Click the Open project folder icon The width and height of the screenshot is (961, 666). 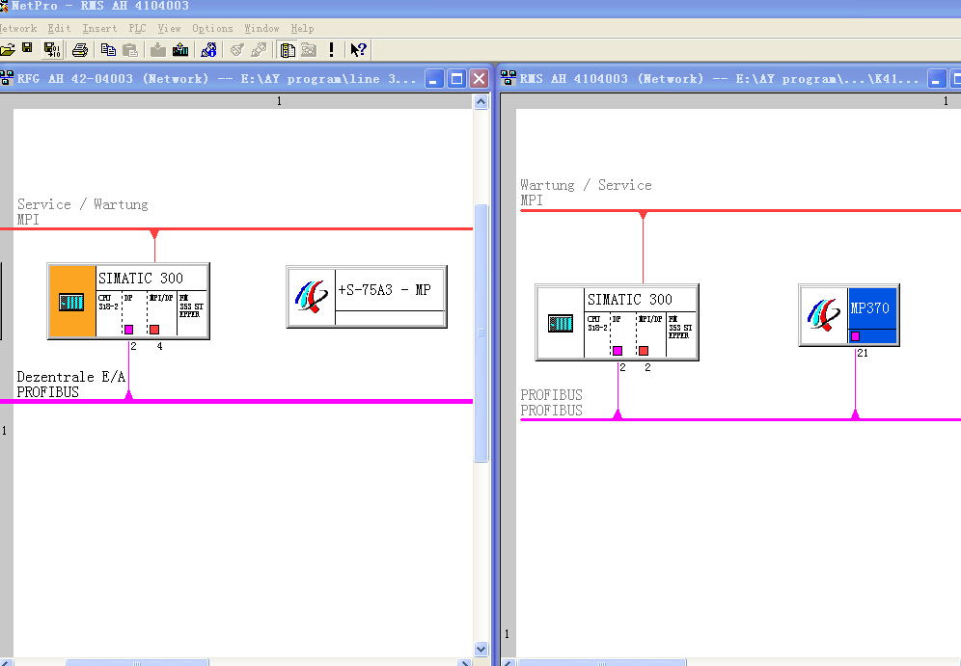[x=8, y=49]
